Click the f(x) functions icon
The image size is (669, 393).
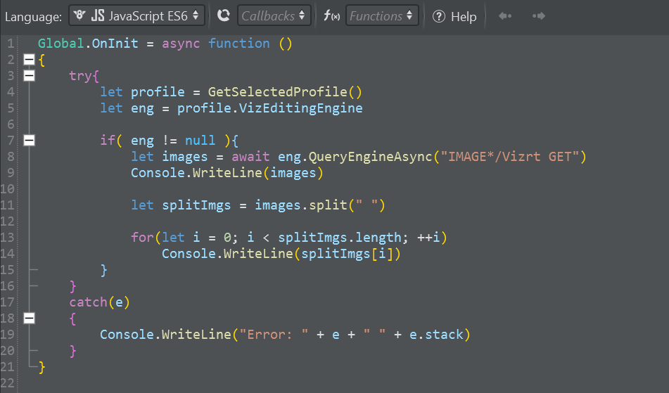click(x=331, y=15)
